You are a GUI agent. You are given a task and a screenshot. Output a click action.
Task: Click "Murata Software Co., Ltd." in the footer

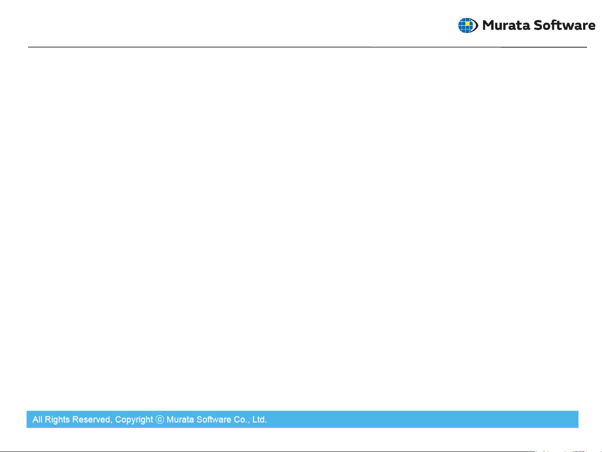(x=216, y=420)
